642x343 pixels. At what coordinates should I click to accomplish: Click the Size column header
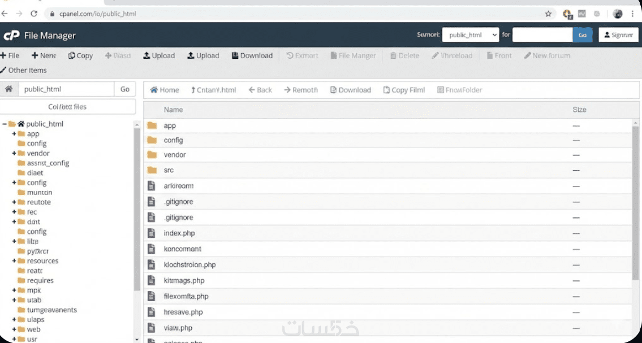tap(579, 110)
